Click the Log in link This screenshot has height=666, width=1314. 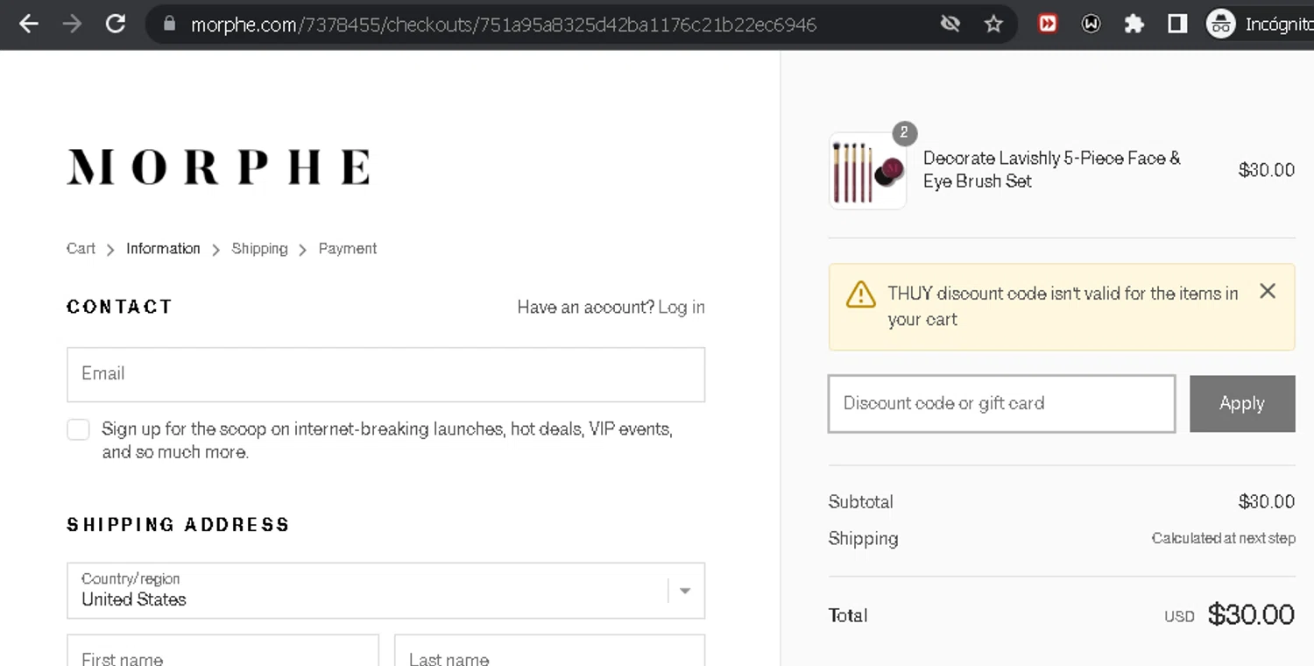click(682, 307)
